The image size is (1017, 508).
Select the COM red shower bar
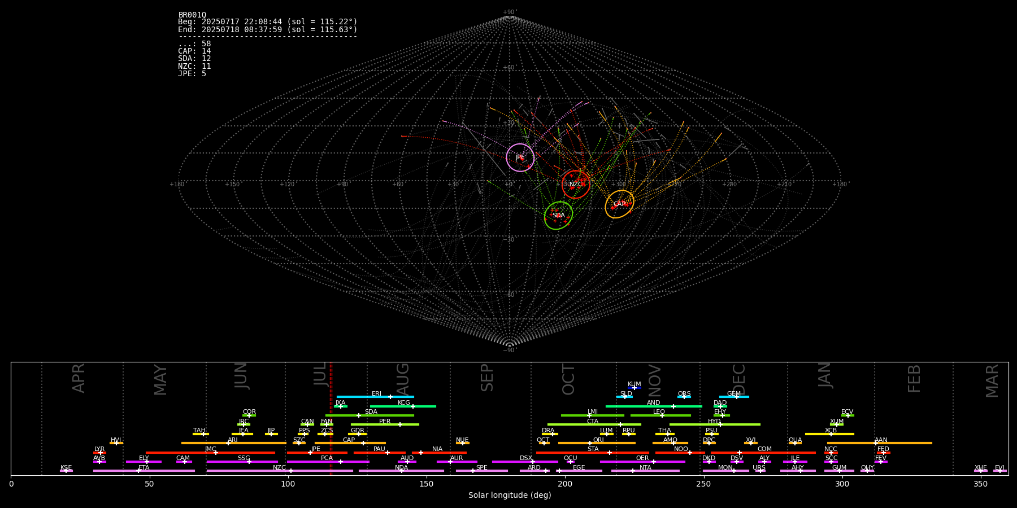[763, 452]
